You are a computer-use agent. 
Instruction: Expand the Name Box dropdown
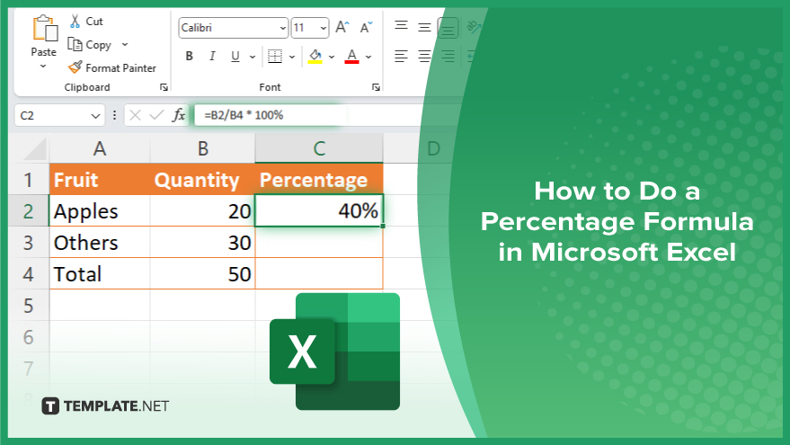[95, 116]
